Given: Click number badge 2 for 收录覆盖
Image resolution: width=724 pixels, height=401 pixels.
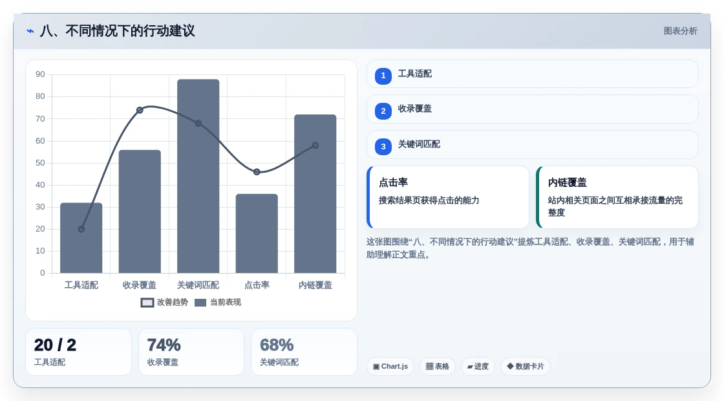Looking at the screenshot, I should [383, 111].
